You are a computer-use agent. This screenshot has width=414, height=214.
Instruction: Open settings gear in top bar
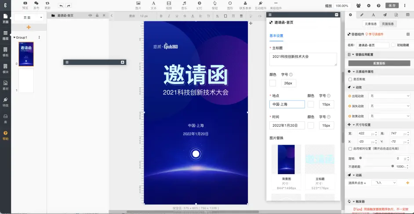click(369, 6)
